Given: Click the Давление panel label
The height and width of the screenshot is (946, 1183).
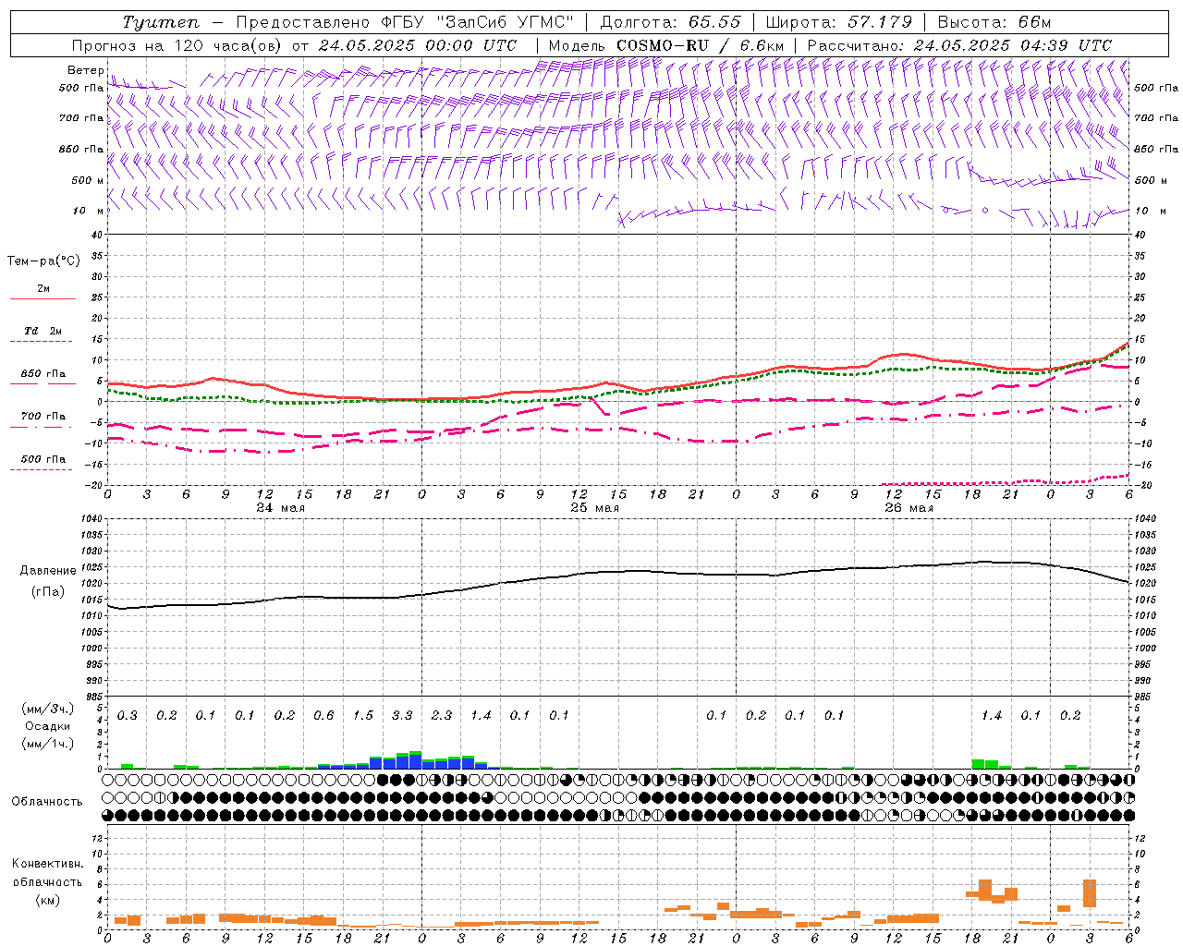Looking at the screenshot, I should [x=48, y=571].
